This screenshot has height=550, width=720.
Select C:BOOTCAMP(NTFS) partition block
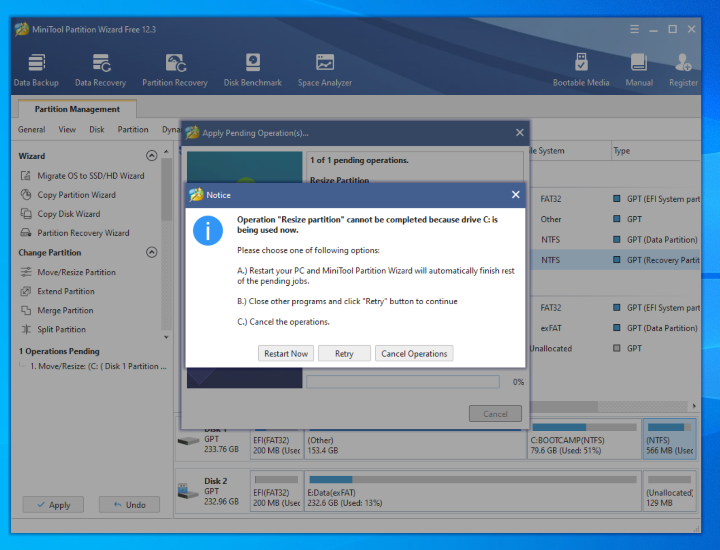(585, 439)
